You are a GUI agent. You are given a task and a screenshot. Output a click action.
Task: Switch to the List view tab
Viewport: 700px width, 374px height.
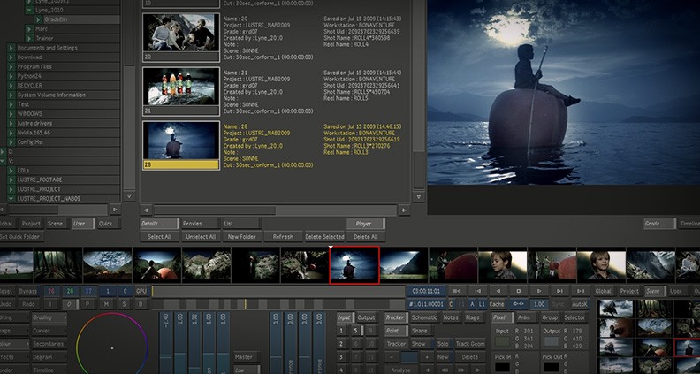pos(241,224)
